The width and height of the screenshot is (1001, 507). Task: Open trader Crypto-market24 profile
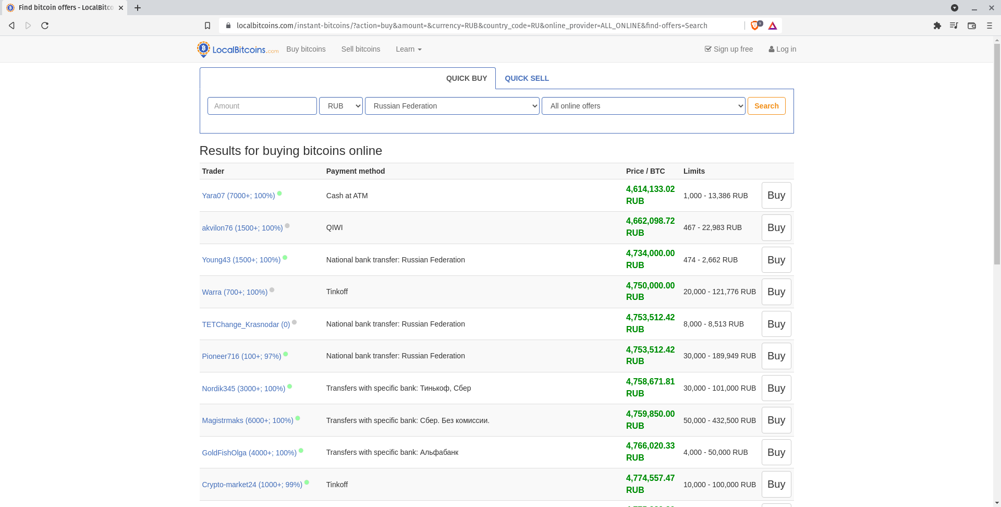[x=252, y=485]
